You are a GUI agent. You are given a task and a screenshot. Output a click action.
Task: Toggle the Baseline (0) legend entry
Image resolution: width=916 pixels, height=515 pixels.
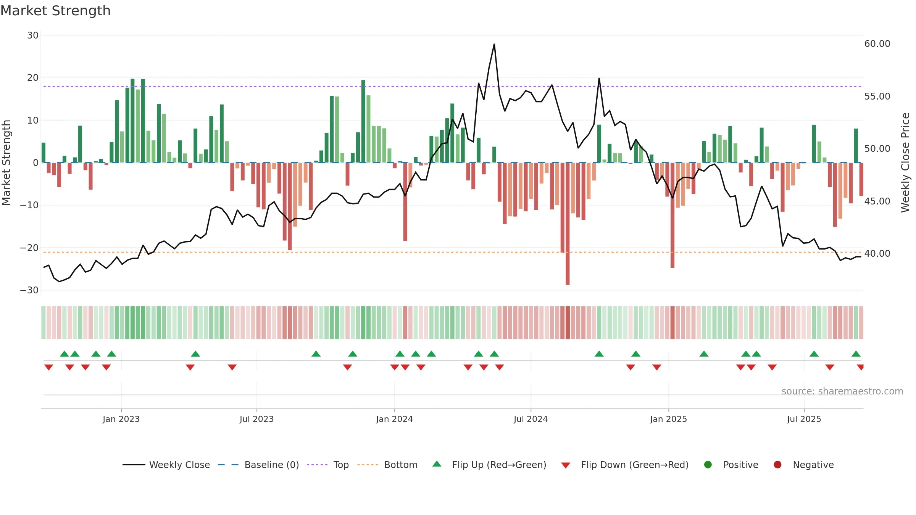pyautogui.click(x=258, y=465)
